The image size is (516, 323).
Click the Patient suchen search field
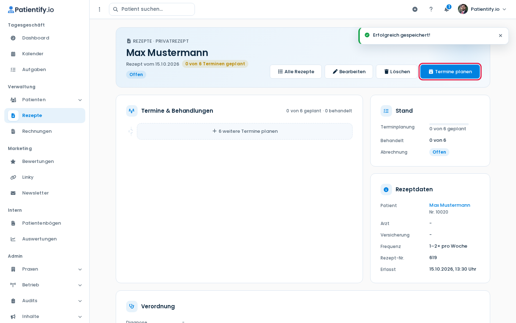pos(152,9)
